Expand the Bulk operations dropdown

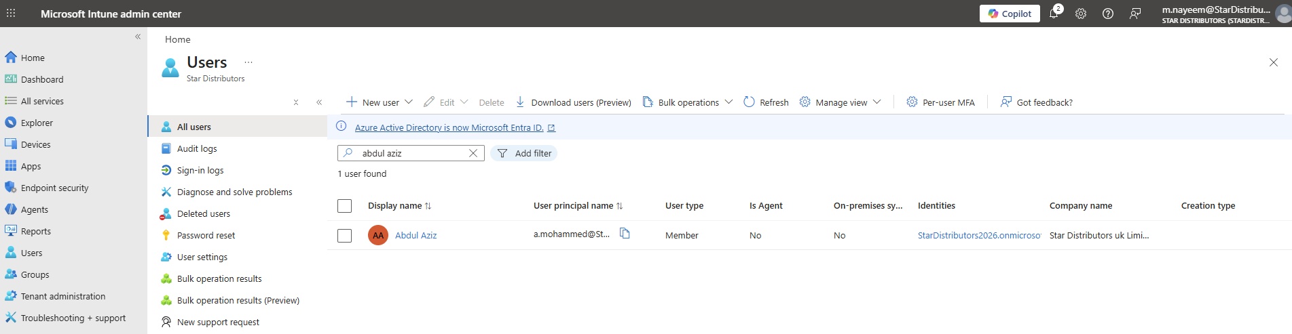point(728,102)
